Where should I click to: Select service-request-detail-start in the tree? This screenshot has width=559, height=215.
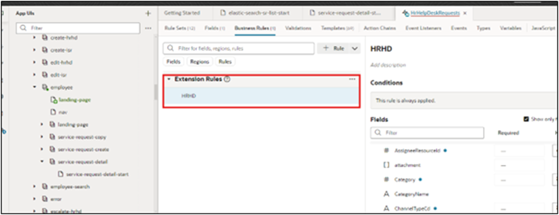tap(97, 174)
